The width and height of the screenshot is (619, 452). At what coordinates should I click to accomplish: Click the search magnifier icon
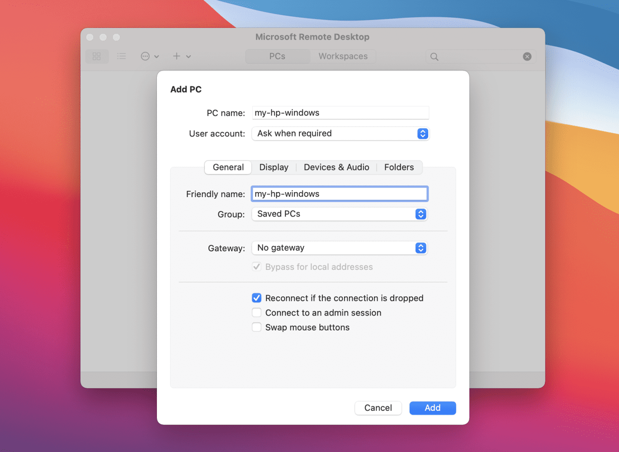(434, 56)
